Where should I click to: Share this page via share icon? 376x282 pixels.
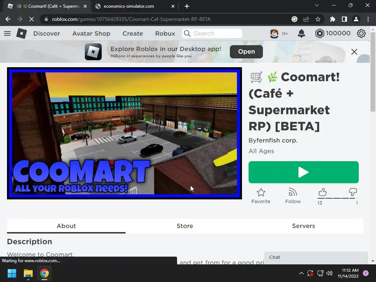[306, 19]
